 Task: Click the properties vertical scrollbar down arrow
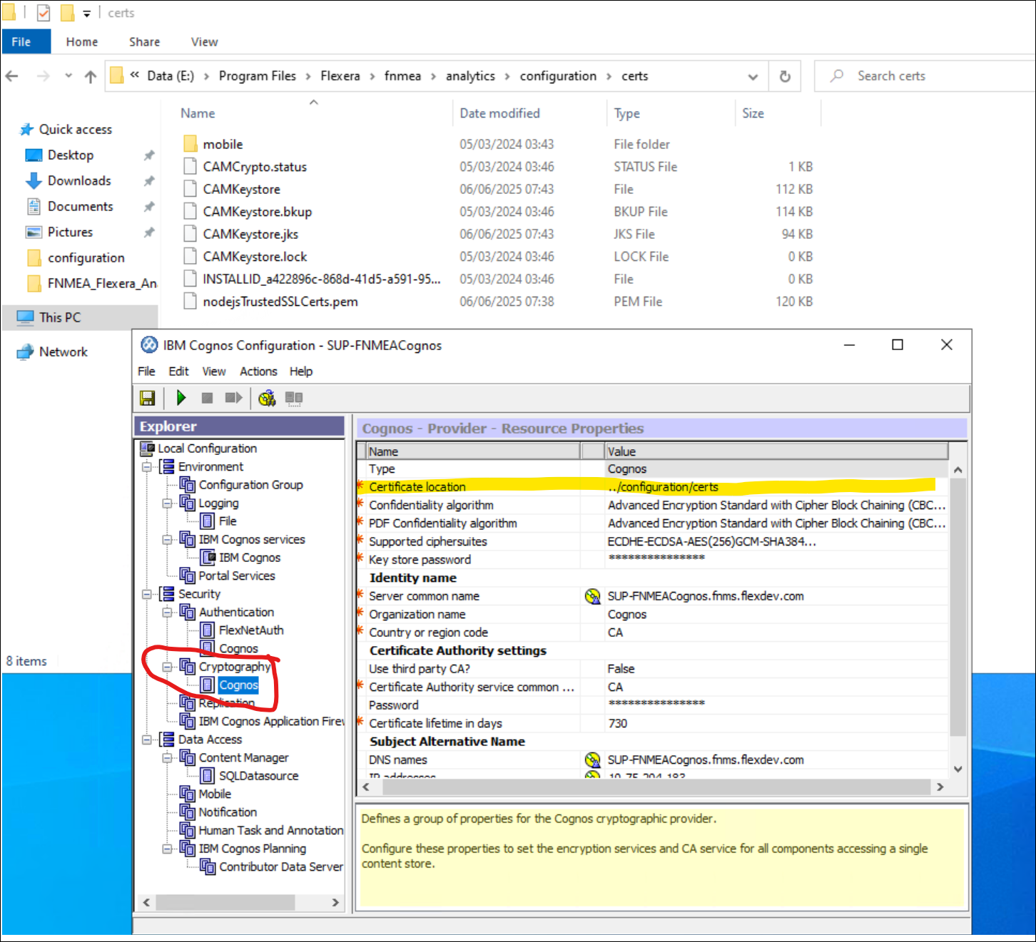958,769
